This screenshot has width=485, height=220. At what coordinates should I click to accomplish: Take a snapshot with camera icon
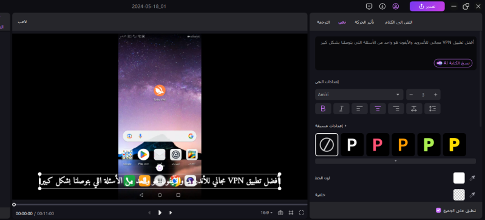(x=280, y=213)
